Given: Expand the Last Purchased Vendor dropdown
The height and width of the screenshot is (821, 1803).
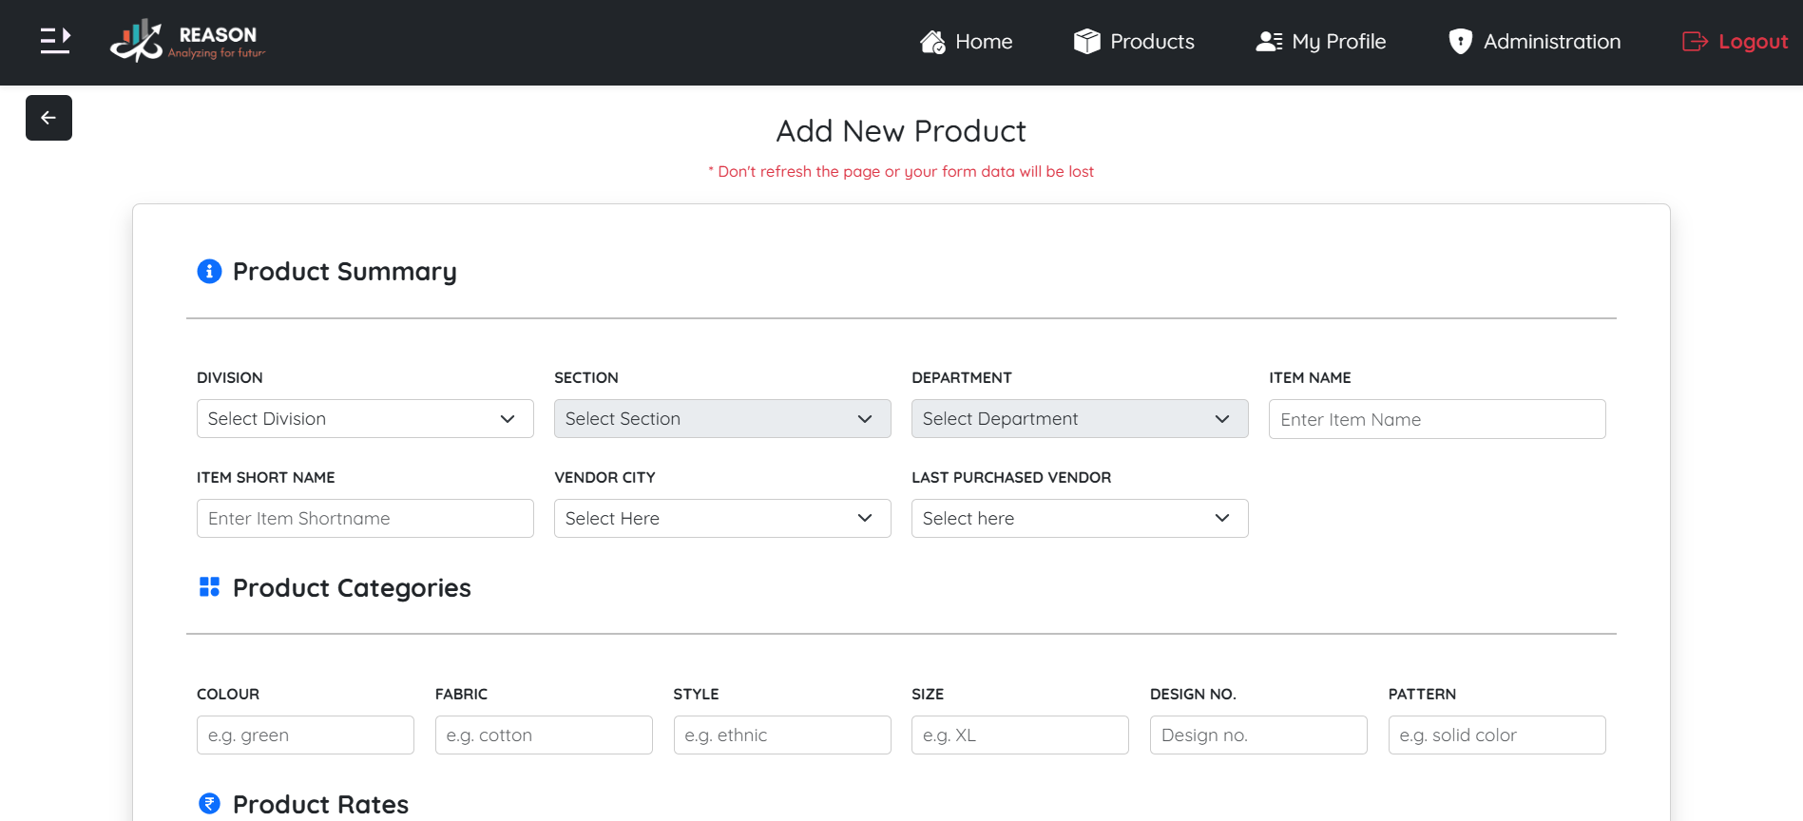Looking at the screenshot, I should (x=1080, y=519).
